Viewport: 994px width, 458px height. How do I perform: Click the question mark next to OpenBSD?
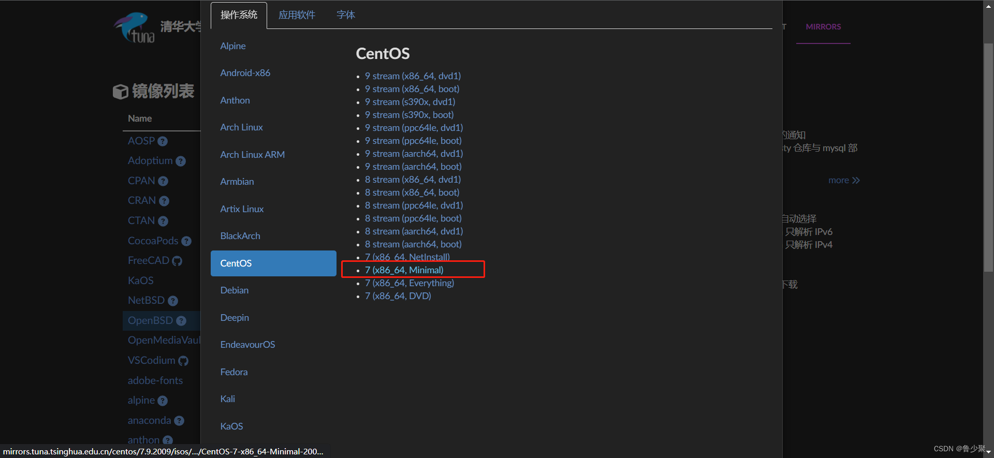click(x=181, y=321)
